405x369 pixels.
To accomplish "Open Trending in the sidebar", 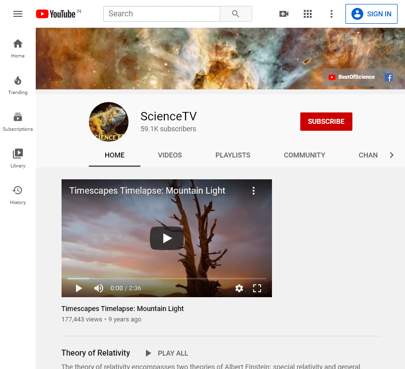I will 18,85.
